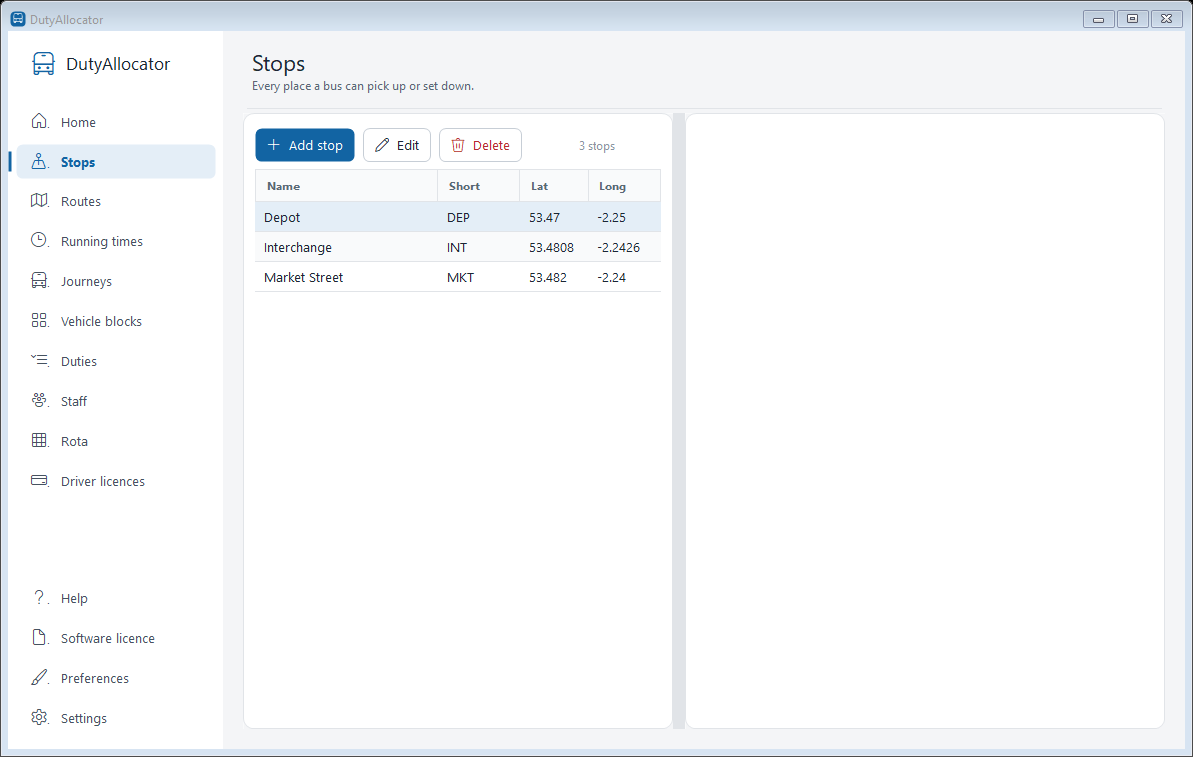Open Running times in sidebar
Screen dimensions: 1193x757
[117, 241]
